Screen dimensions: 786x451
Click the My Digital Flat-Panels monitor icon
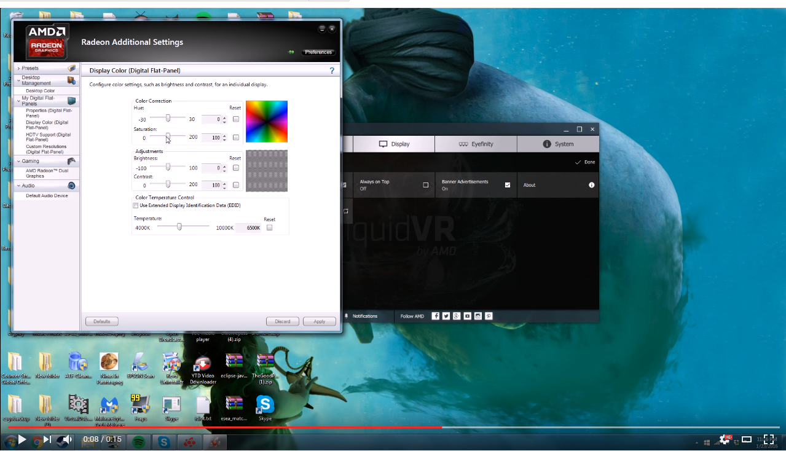pos(71,101)
